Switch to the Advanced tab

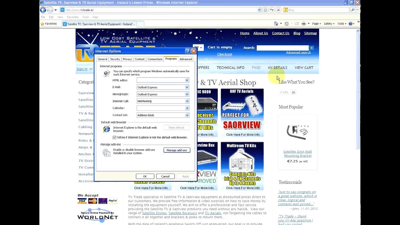[x=186, y=59]
